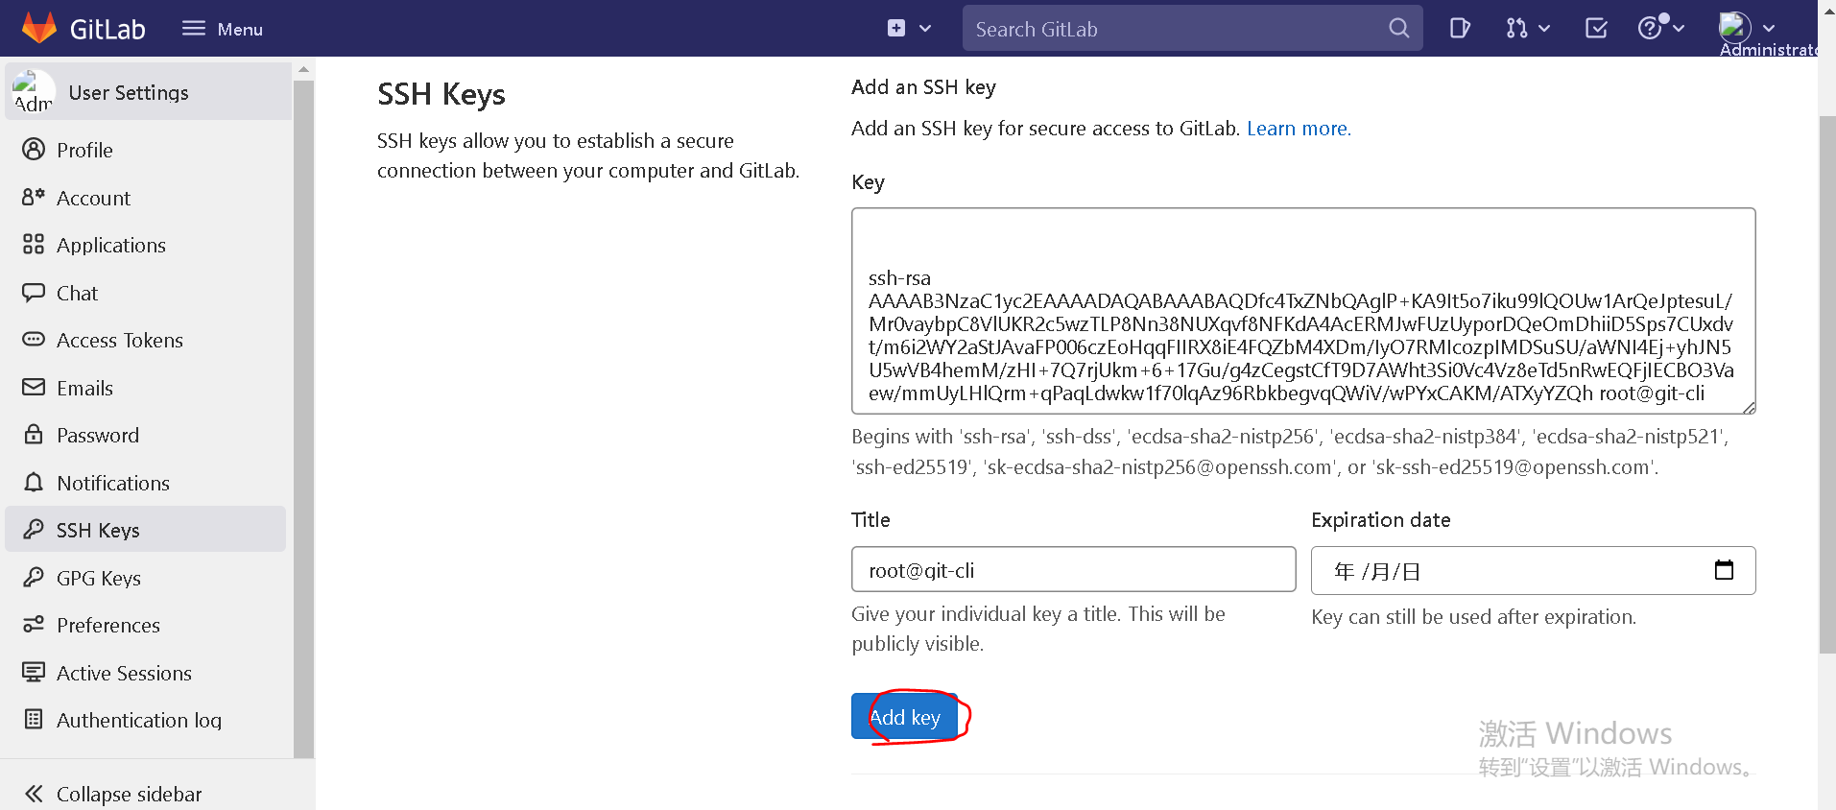Open the Issues icon in the top bar
The height and width of the screenshot is (810, 1836).
tap(1460, 29)
